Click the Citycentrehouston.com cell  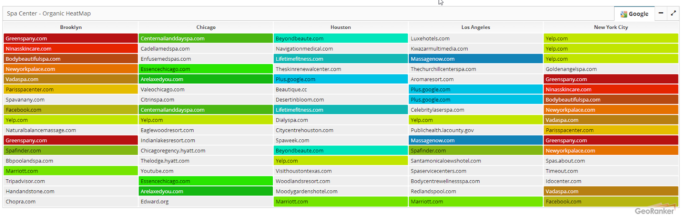coord(341,130)
